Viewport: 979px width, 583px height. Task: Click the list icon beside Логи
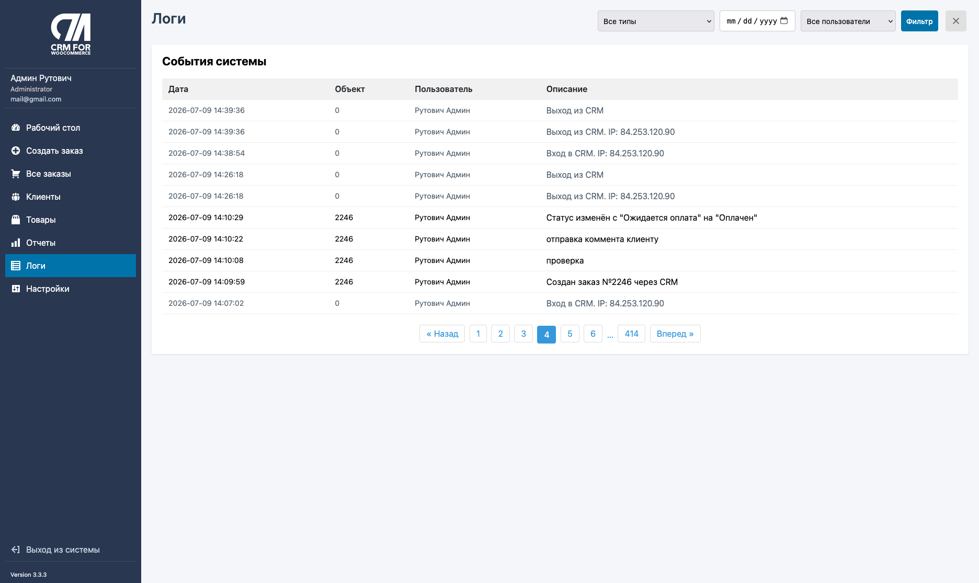pos(16,266)
